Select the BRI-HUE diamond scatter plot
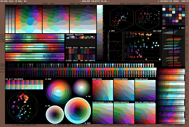This screenshot has width=189, height=127. pyautogui.click(x=142, y=46)
